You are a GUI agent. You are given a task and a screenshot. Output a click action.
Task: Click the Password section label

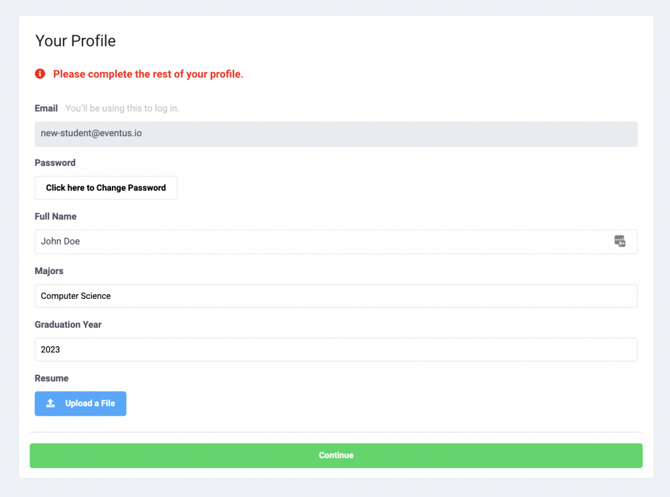[55, 163]
